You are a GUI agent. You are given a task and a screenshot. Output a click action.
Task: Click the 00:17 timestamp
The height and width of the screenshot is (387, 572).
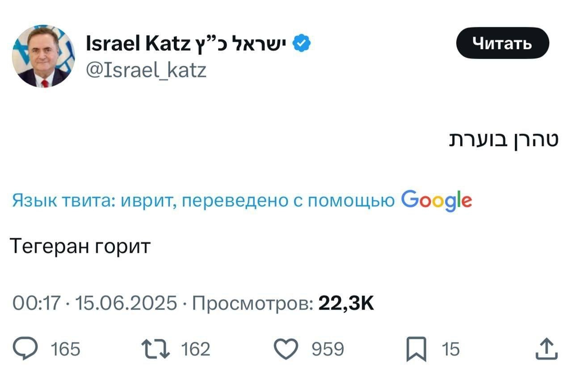[36, 303]
